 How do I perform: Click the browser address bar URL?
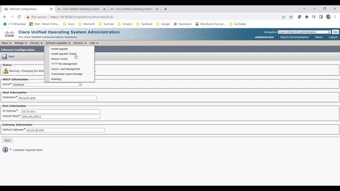click(x=82, y=17)
